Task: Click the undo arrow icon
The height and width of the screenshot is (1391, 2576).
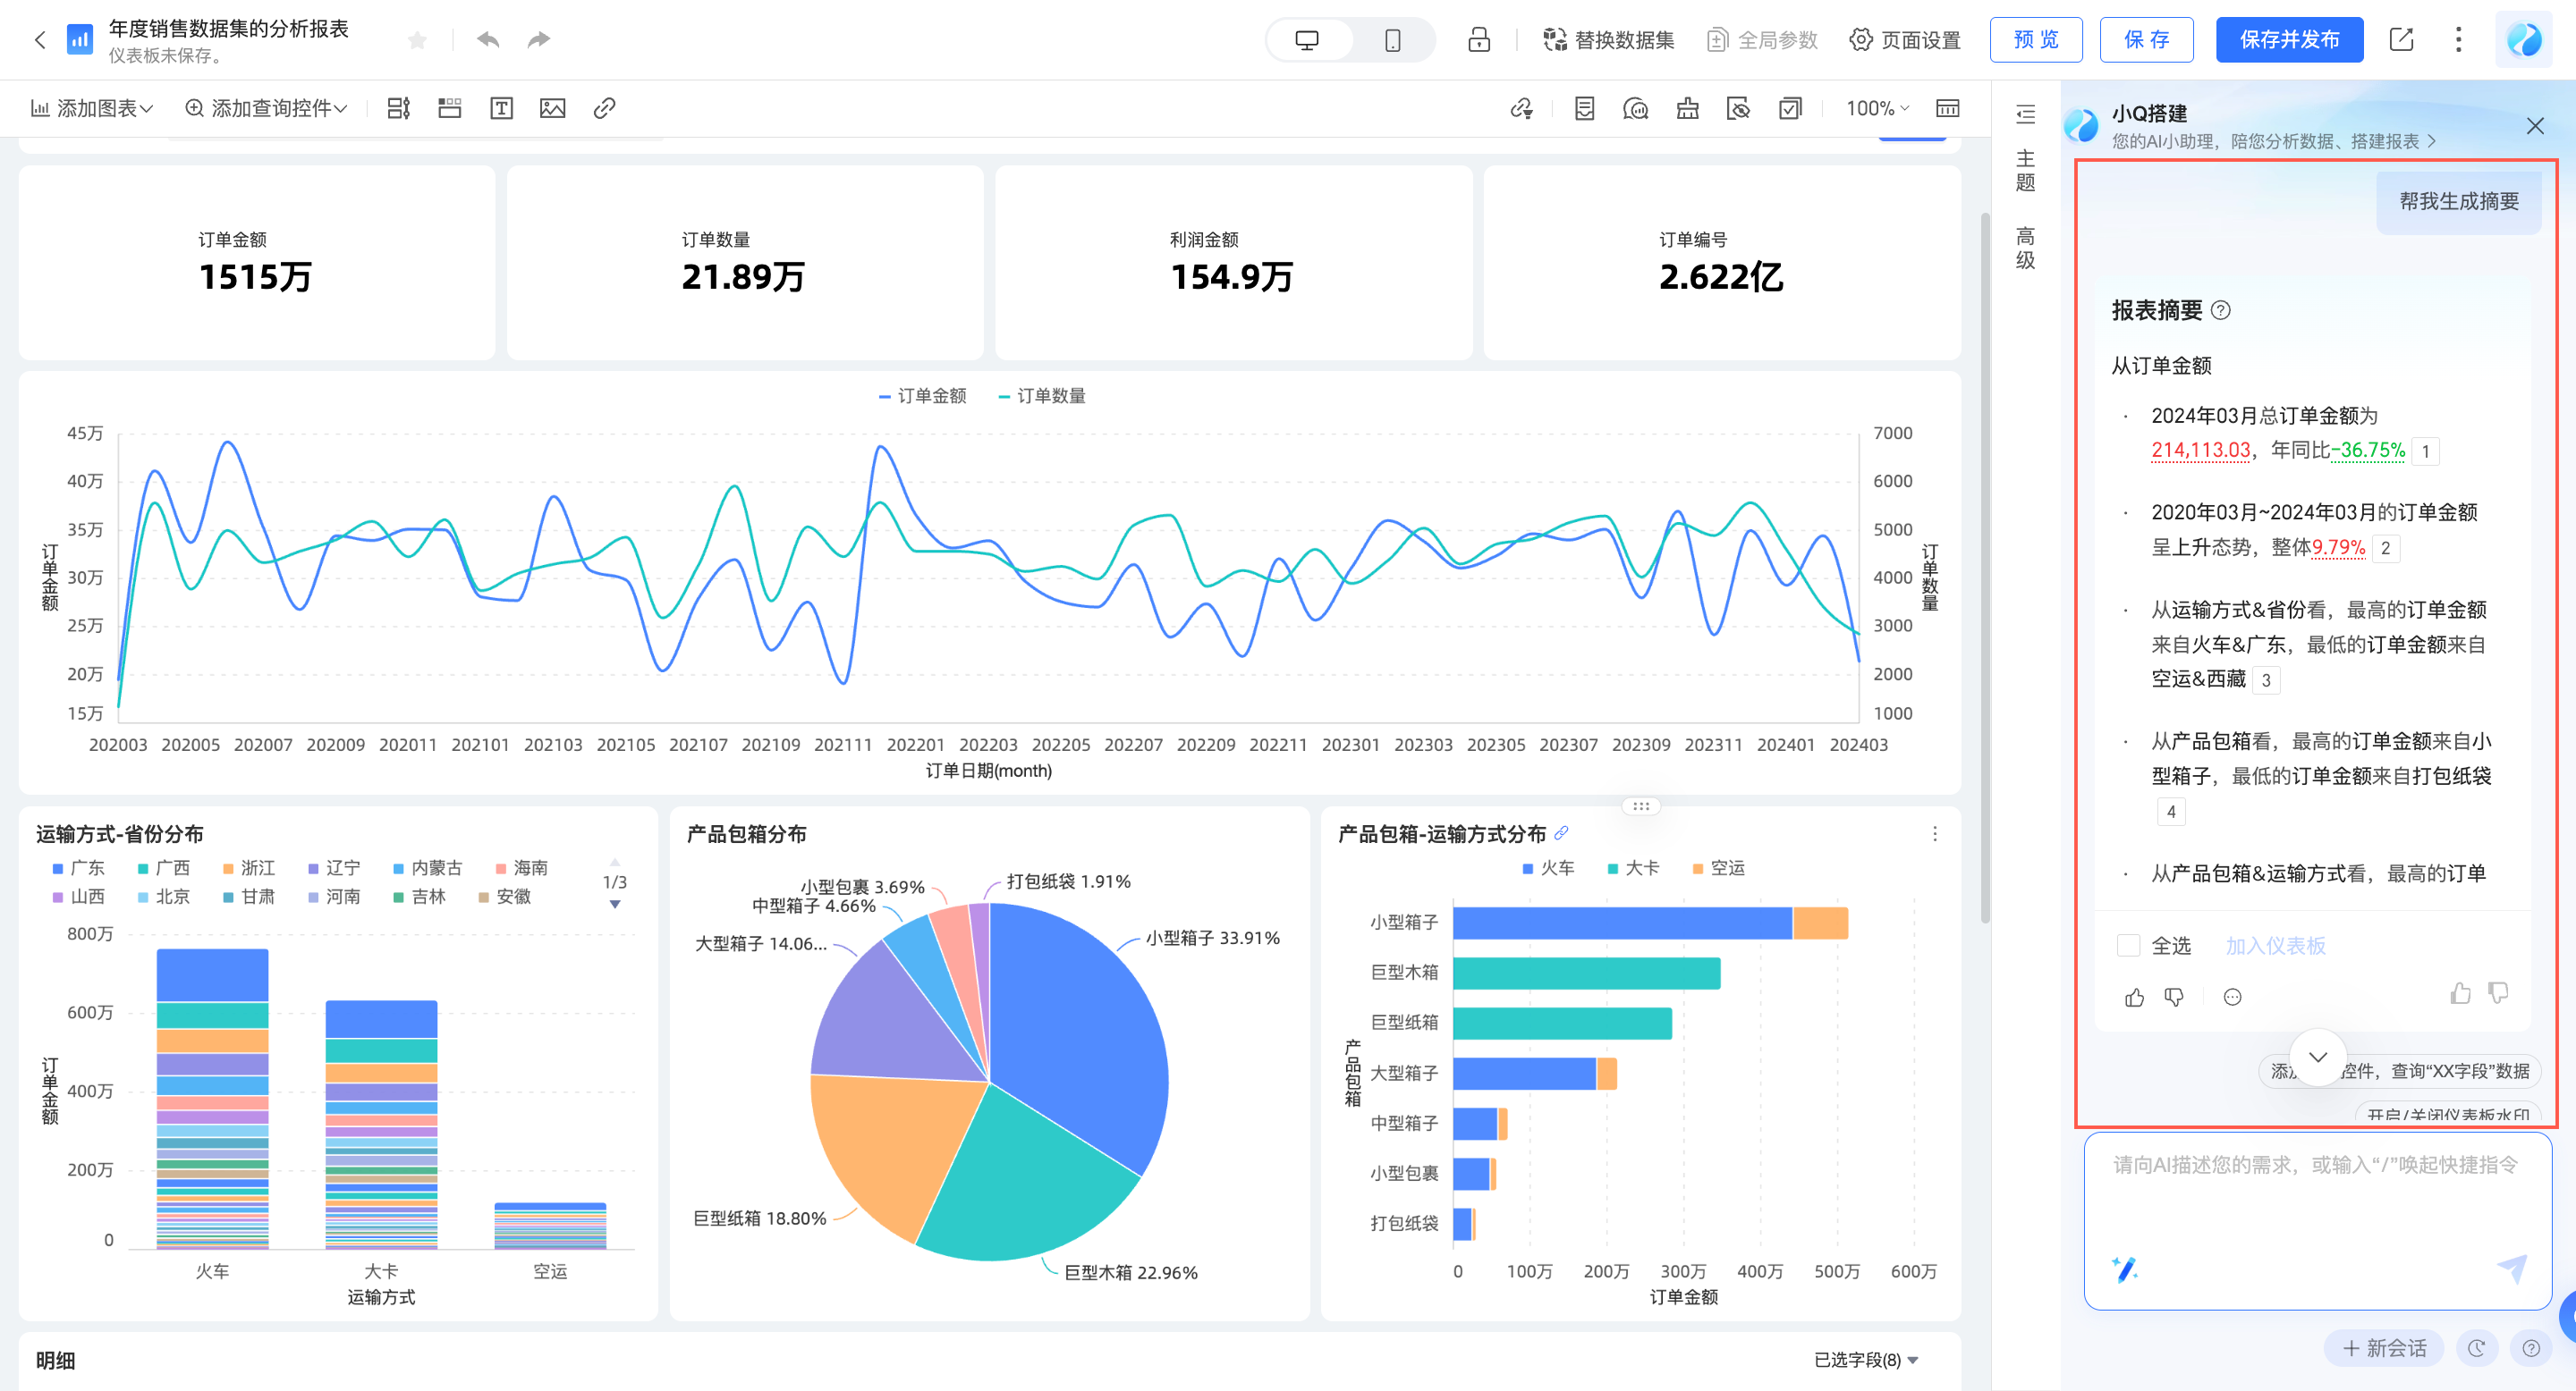Action: pos(488,40)
